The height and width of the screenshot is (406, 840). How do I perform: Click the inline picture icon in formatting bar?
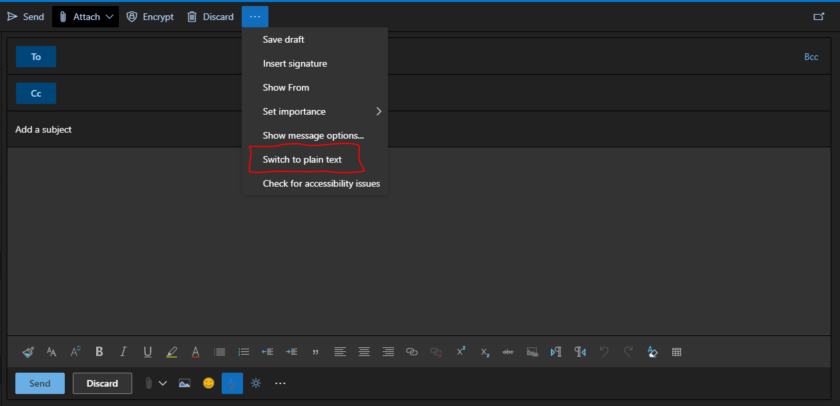[x=532, y=352]
